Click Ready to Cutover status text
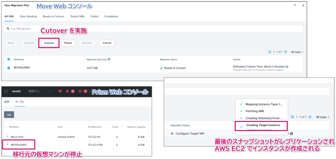The height and width of the screenshot is (159, 336). (x=175, y=68)
